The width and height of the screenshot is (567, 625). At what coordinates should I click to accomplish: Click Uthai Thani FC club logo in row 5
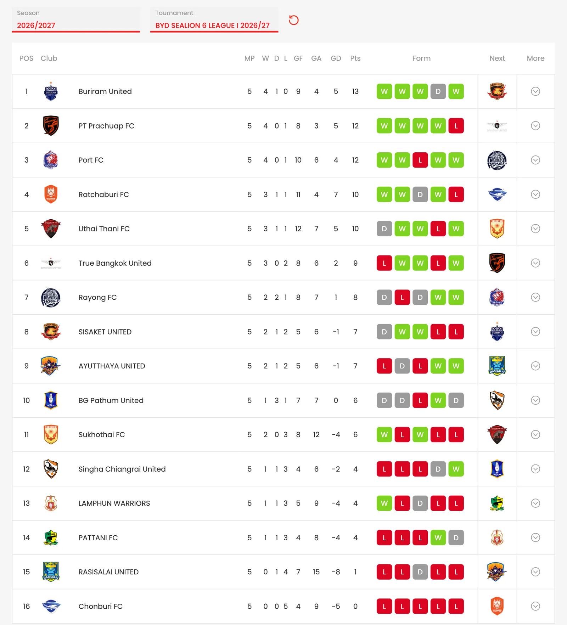pos(51,229)
